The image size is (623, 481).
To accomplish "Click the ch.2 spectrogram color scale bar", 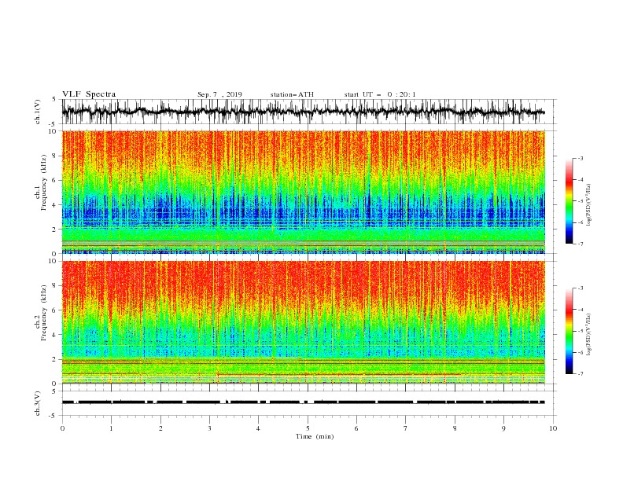I will 569,331.
